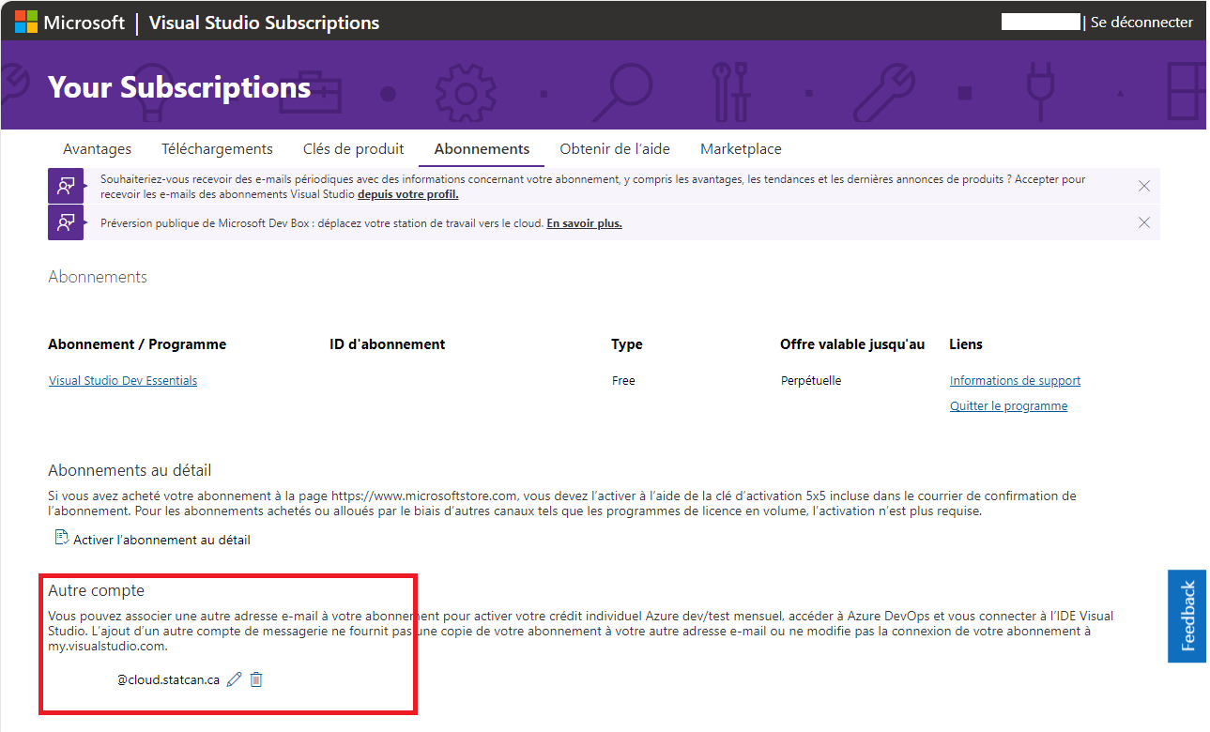The height and width of the screenshot is (732, 1210).
Task: Click the Abonnement / Programme column header
Action: pyautogui.click(x=137, y=343)
